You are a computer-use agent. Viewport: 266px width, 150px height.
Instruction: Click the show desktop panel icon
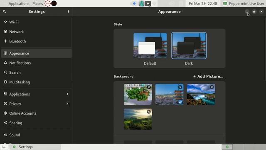point(4,147)
